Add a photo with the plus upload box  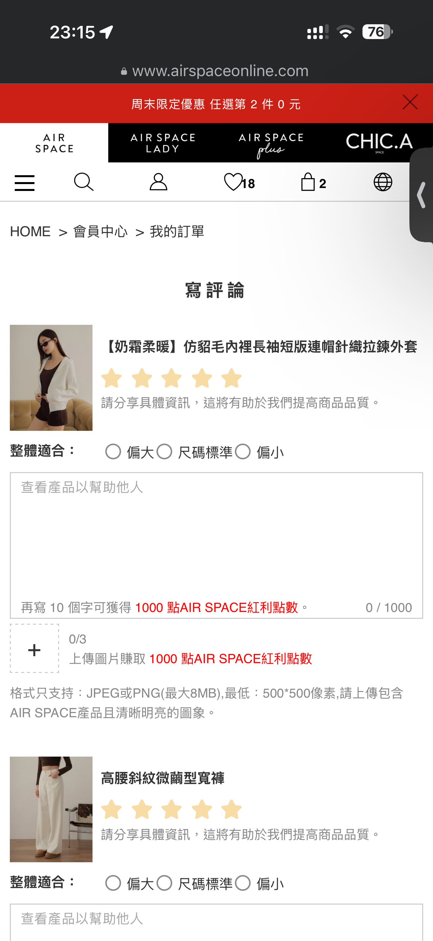pos(34,648)
